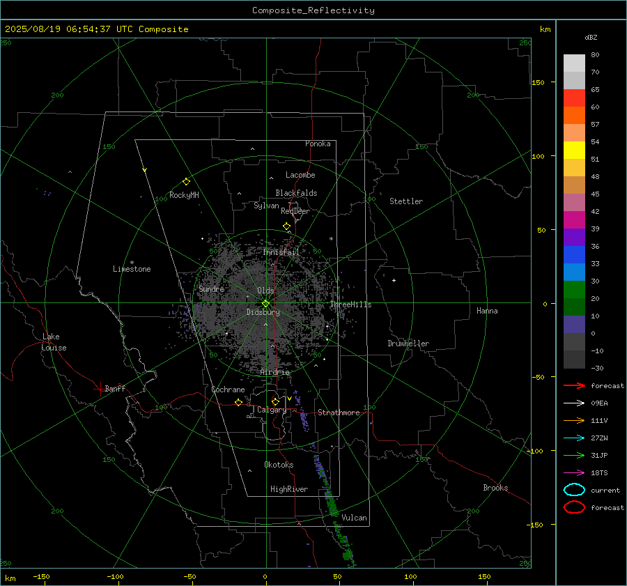627x586 pixels.
Task: Click the Strathmore label
Action: (339, 412)
